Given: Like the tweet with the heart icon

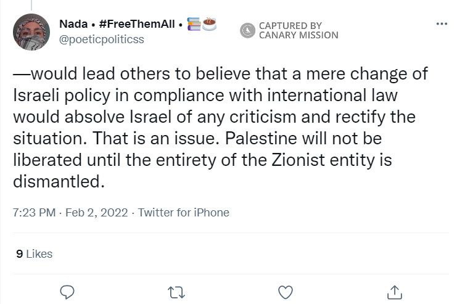Looking at the screenshot, I should pyautogui.click(x=285, y=291).
